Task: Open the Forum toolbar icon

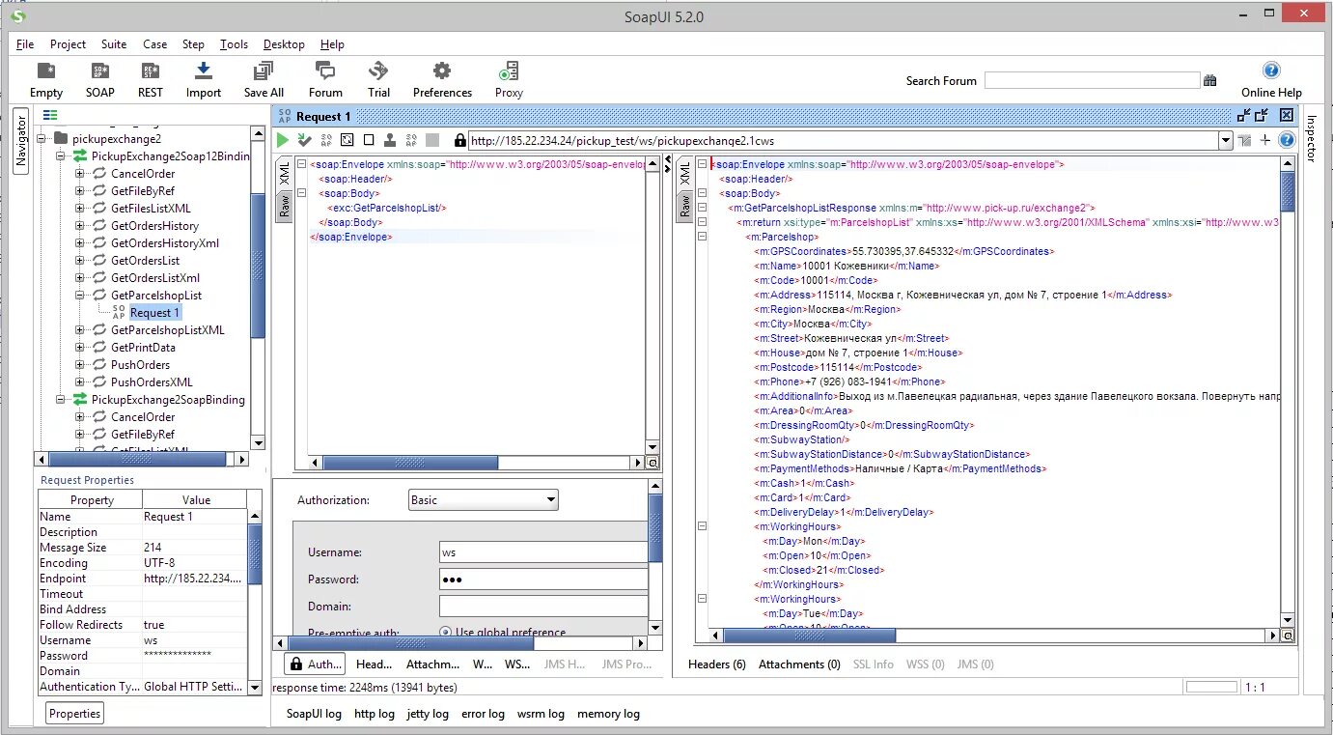Action: [x=325, y=71]
